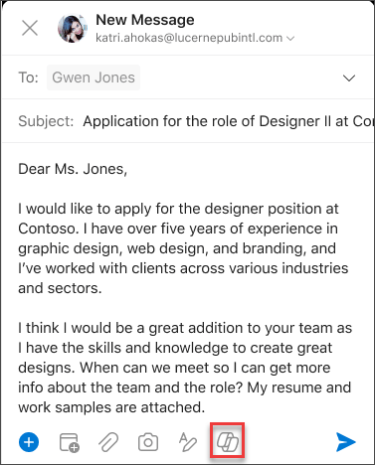Image resolution: width=375 pixels, height=465 pixels.
Task: Place cursor in the Dear Ms. Jones line
Action: click(73, 169)
